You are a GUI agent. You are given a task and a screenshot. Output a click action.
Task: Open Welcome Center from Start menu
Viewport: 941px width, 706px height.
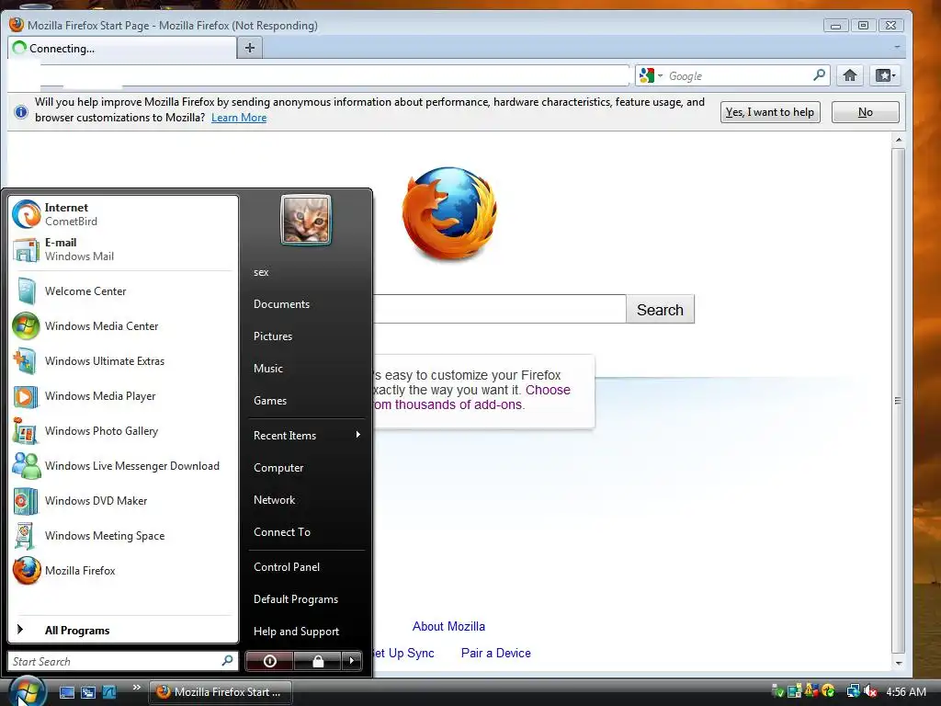(123, 291)
